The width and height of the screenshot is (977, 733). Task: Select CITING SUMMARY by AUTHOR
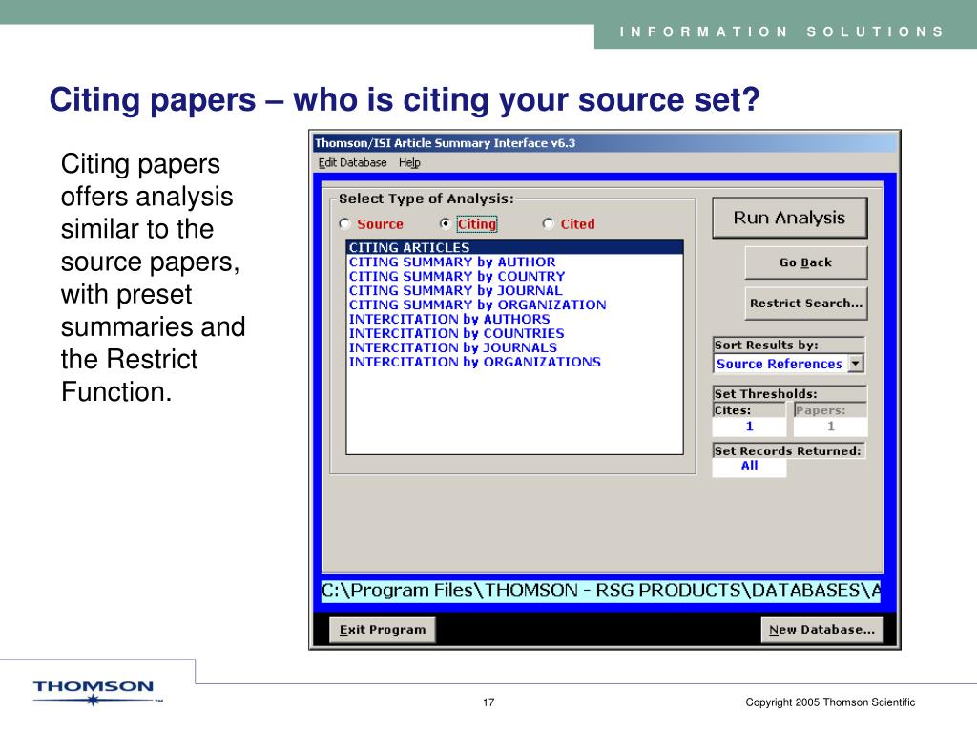514,262
